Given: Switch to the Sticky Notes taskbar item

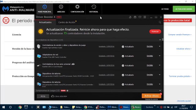Looking at the screenshot, I should coord(77,107).
